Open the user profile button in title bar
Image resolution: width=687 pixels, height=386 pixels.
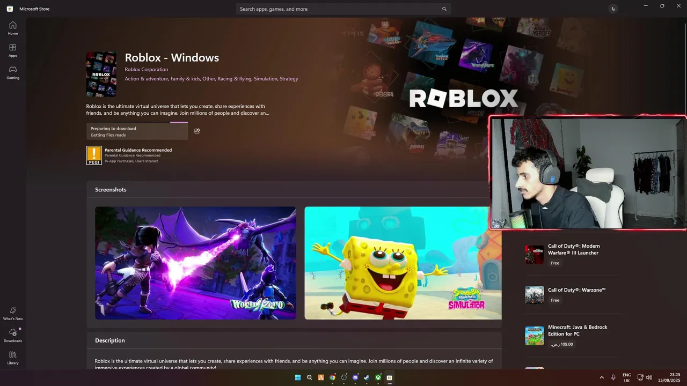(x=613, y=9)
